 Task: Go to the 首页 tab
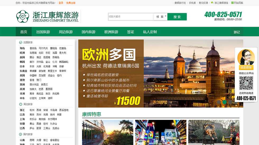pyautogui.click(x=24, y=32)
